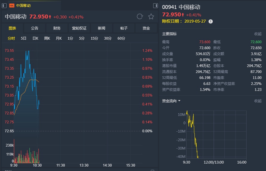Add 中国移动 to favorites with star
The width and height of the screenshot is (266, 171).
151,17
